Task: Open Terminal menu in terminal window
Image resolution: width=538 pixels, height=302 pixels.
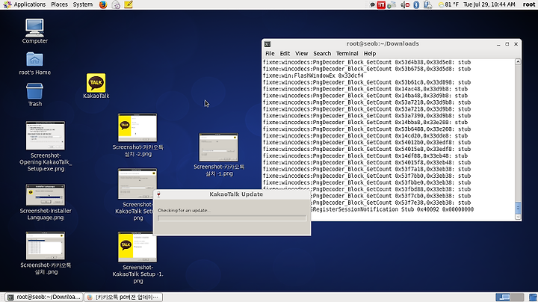Action: (347, 54)
